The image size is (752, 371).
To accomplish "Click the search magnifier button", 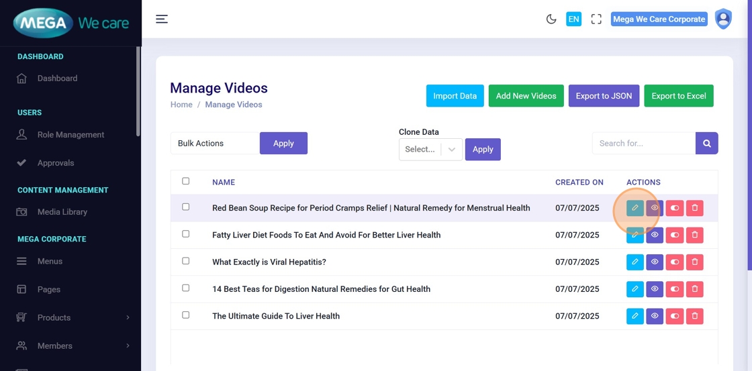I will 707,144.
